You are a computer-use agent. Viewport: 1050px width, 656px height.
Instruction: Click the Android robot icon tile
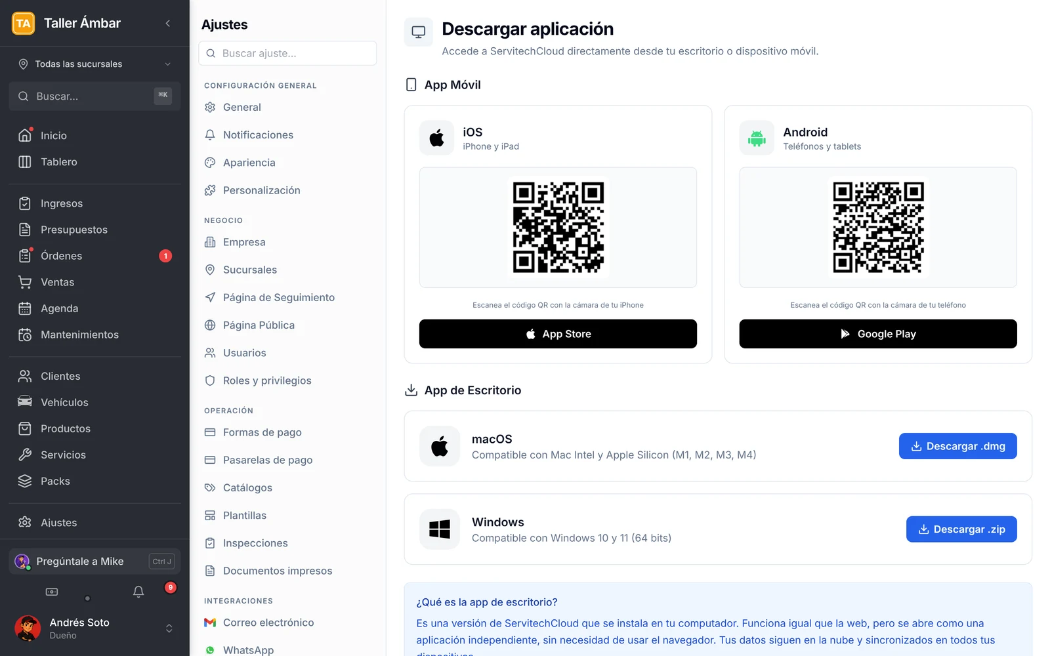point(757,138)
